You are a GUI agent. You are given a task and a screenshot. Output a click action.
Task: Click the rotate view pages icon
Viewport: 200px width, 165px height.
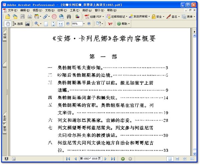(x=98, y=24)
